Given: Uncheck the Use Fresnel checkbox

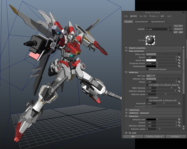Looking at the screenshot, I should pyautogui.click(x=147, y=98).
